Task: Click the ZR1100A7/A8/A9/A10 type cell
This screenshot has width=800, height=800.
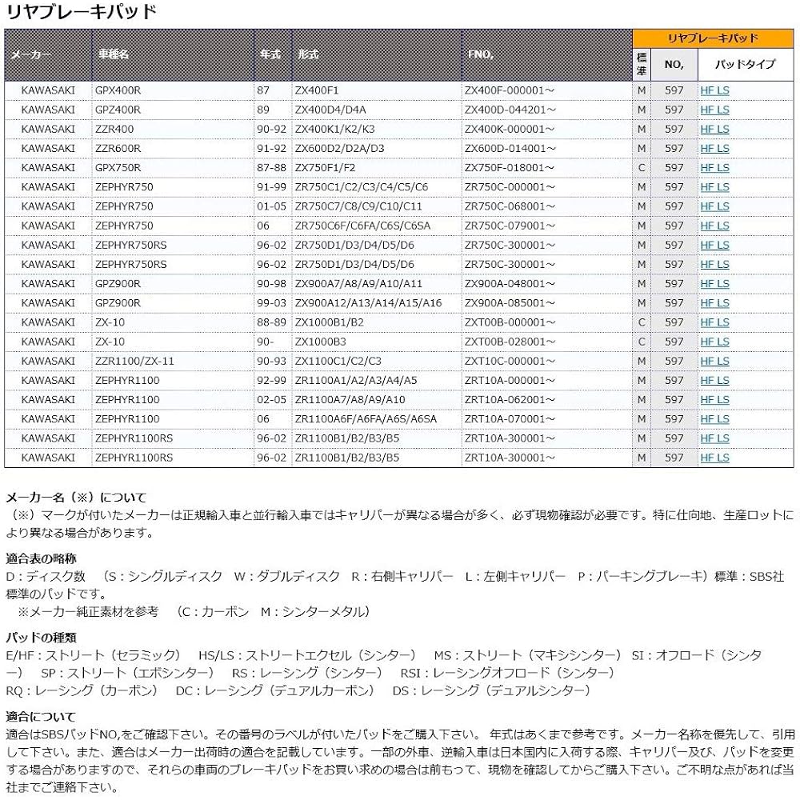Action: [377, 400]
